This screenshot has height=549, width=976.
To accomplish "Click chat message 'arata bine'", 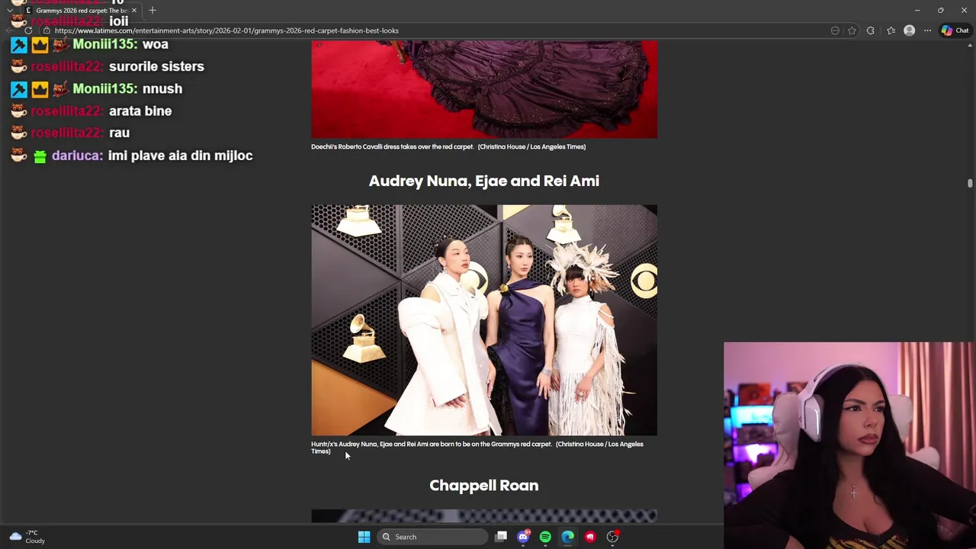I will click(140, 111).
